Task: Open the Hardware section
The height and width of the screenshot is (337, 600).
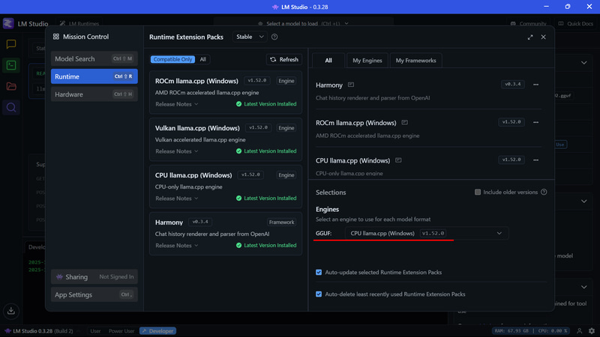Action: (94, 94)
